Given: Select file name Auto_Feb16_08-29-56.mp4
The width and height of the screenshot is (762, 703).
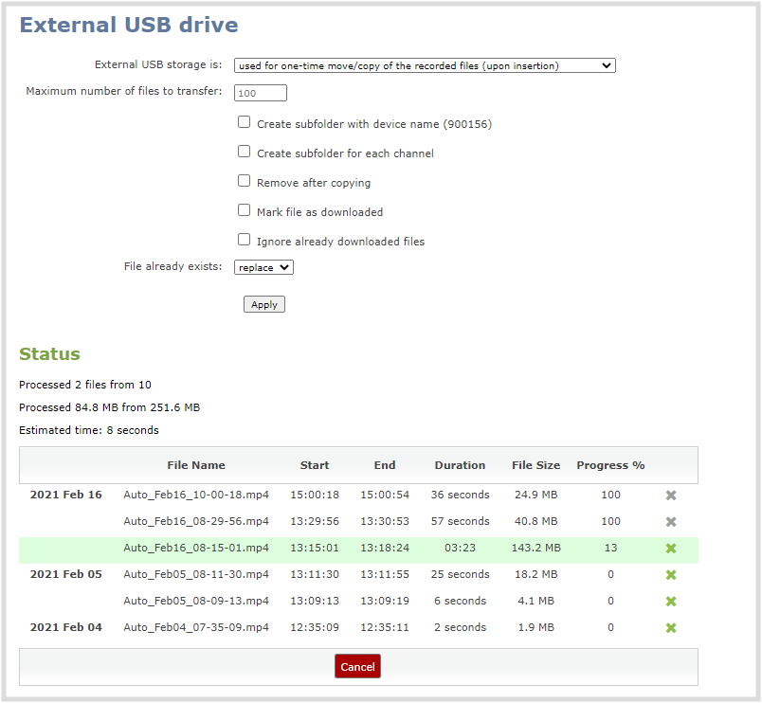Looking at the screenshot, I should [196, 521].
